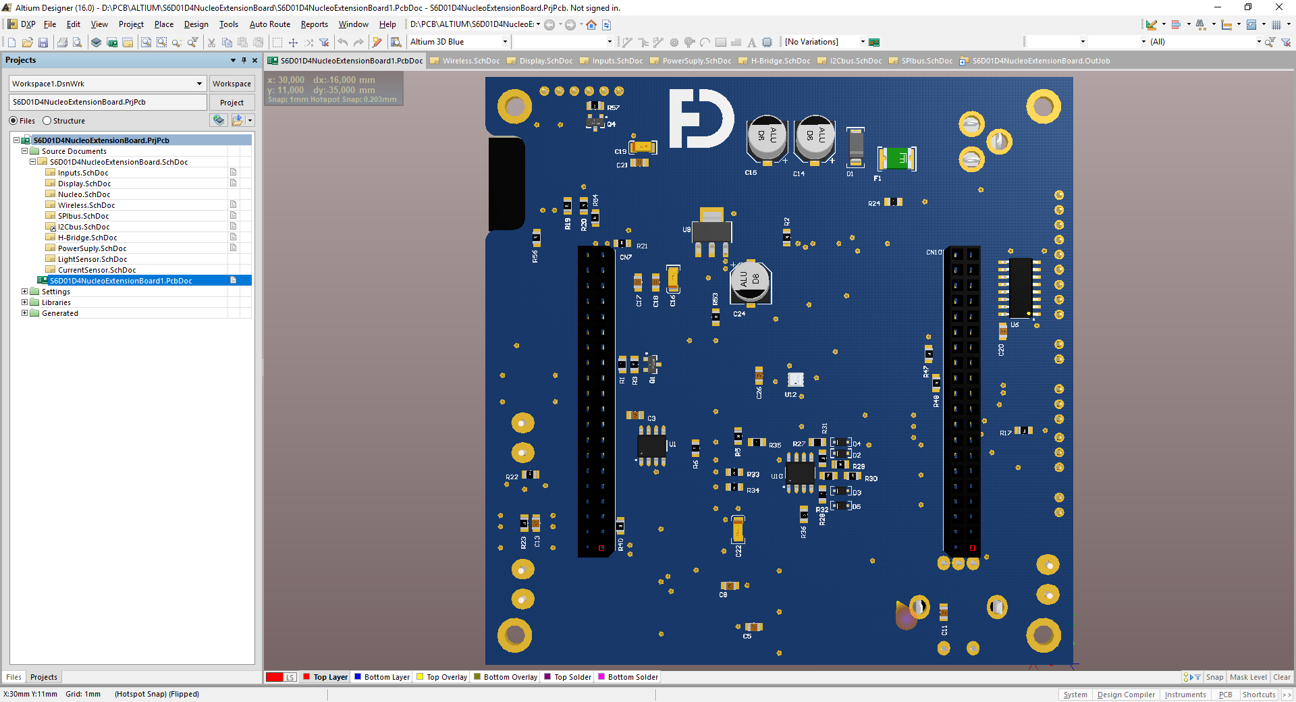Expand the Settings tree node
The height and width of the screenshot is (702, 1296).
pyautogui.click(x=24, y=291)
